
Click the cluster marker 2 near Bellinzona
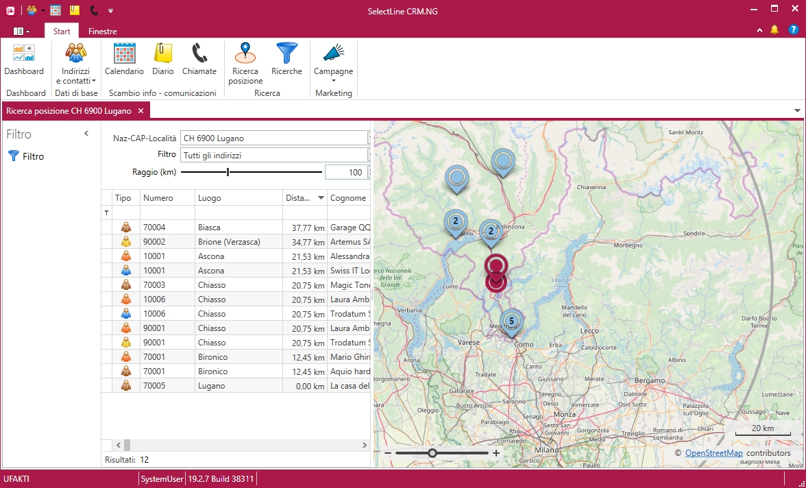(491, 232)
